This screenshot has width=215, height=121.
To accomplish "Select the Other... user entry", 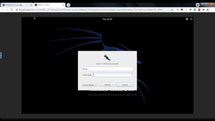I will tap(107, 69).
